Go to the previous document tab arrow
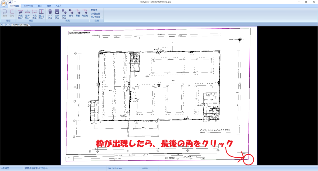The width and height of the screenshot is (318, 171). [x=4, y=25]
